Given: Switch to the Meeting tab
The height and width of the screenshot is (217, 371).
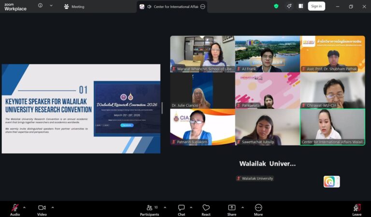Looking at the screenshot, I should pyautogui.click(x=74, y=7).
